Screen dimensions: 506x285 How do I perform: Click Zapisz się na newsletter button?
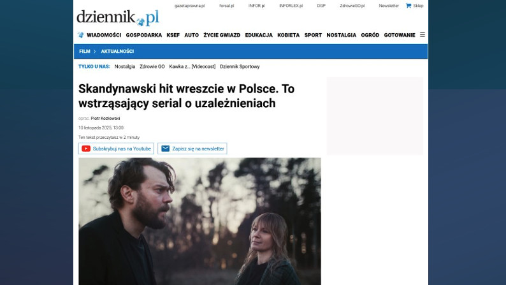tap(192, 149)
